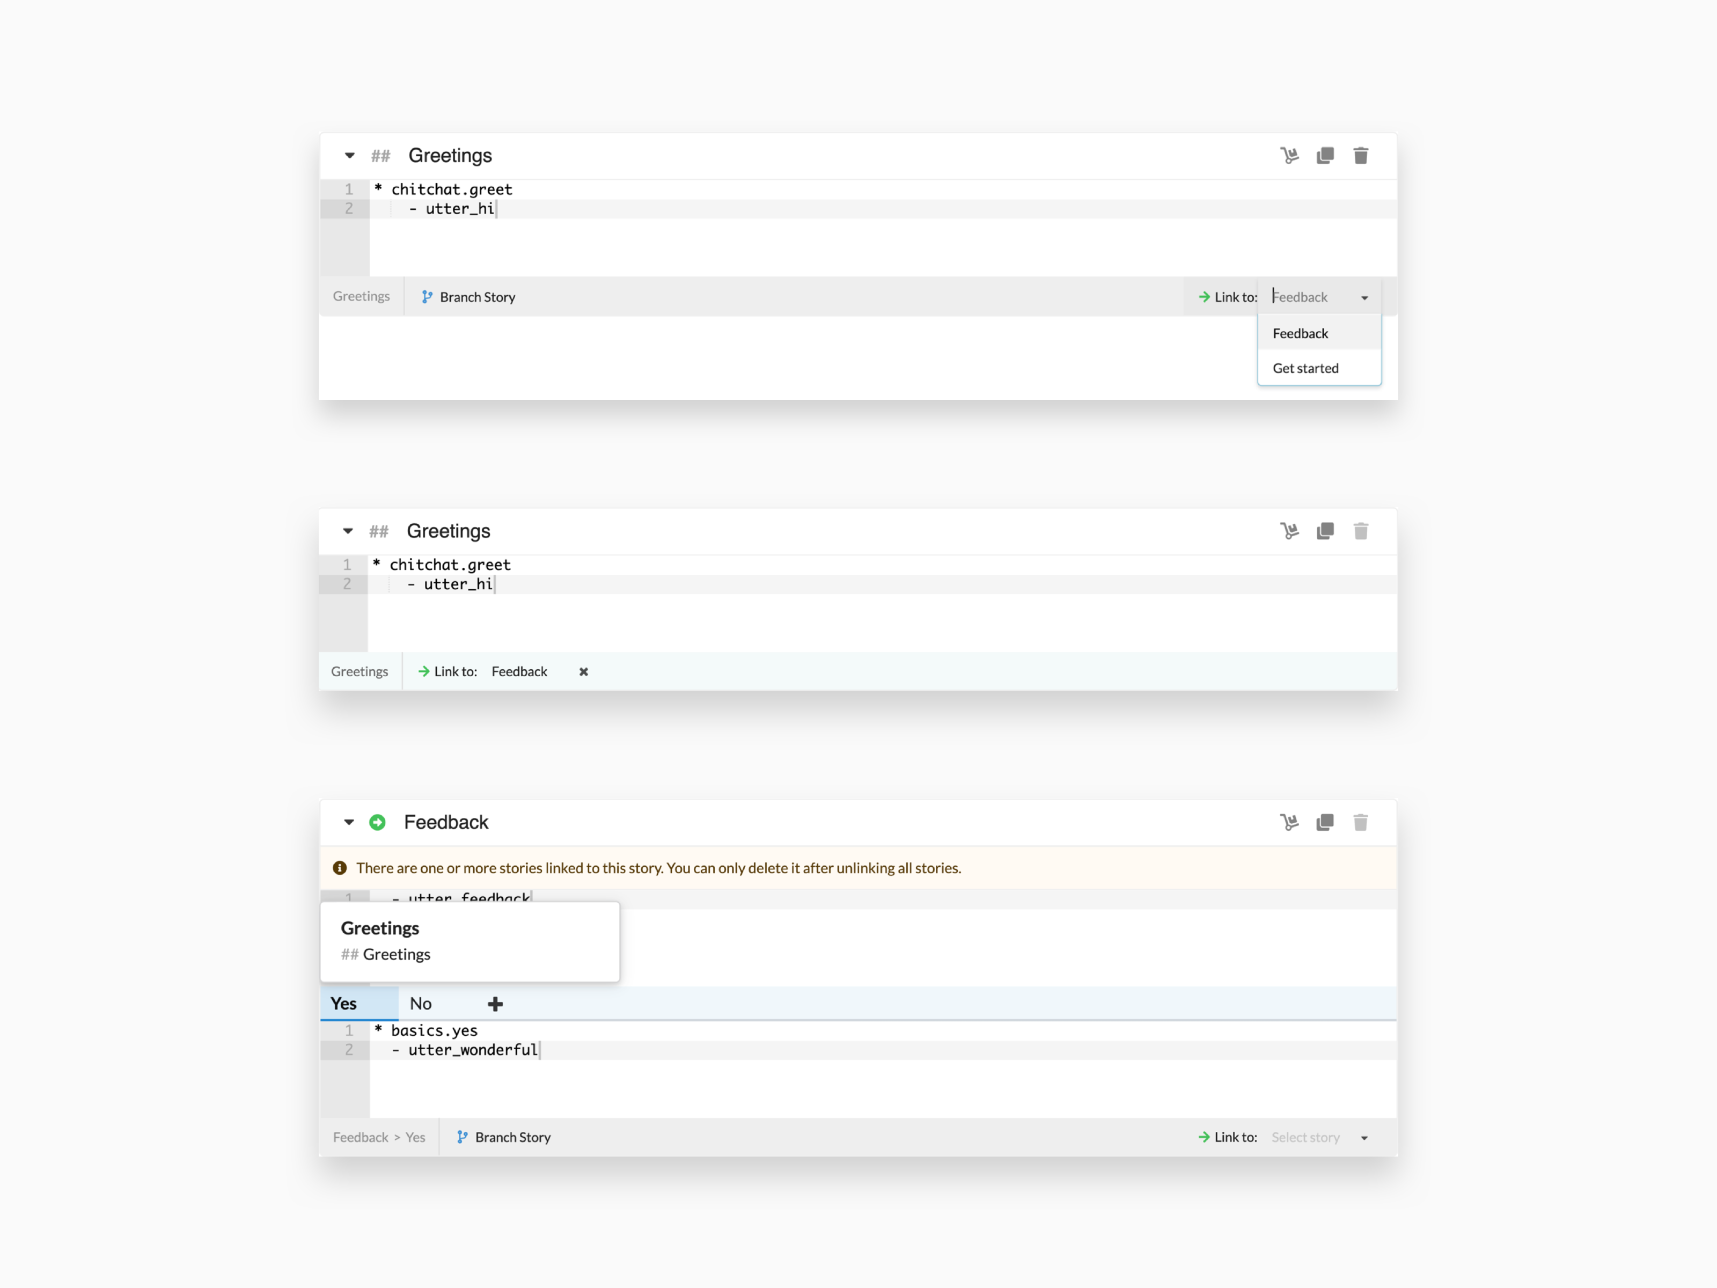The height and width of the screenshot is (1288, 1717).
Task: Click 'utter_hi' in second Greetings editor
Action: click(458, 584)
